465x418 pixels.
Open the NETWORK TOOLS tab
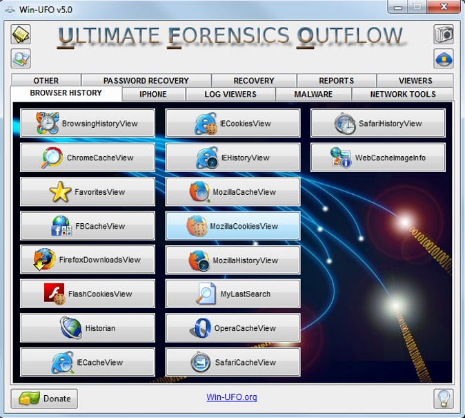tap(403, 94)
